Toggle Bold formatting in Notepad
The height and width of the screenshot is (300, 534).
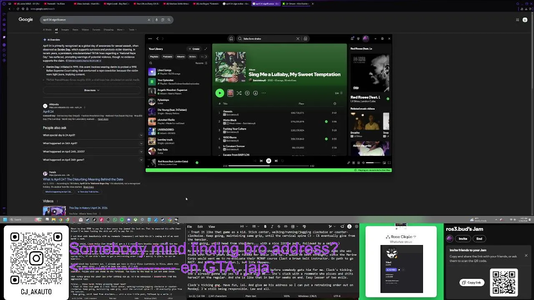[265, 227]
